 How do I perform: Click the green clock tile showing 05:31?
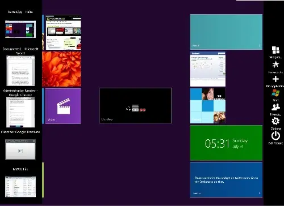point(226,143)
